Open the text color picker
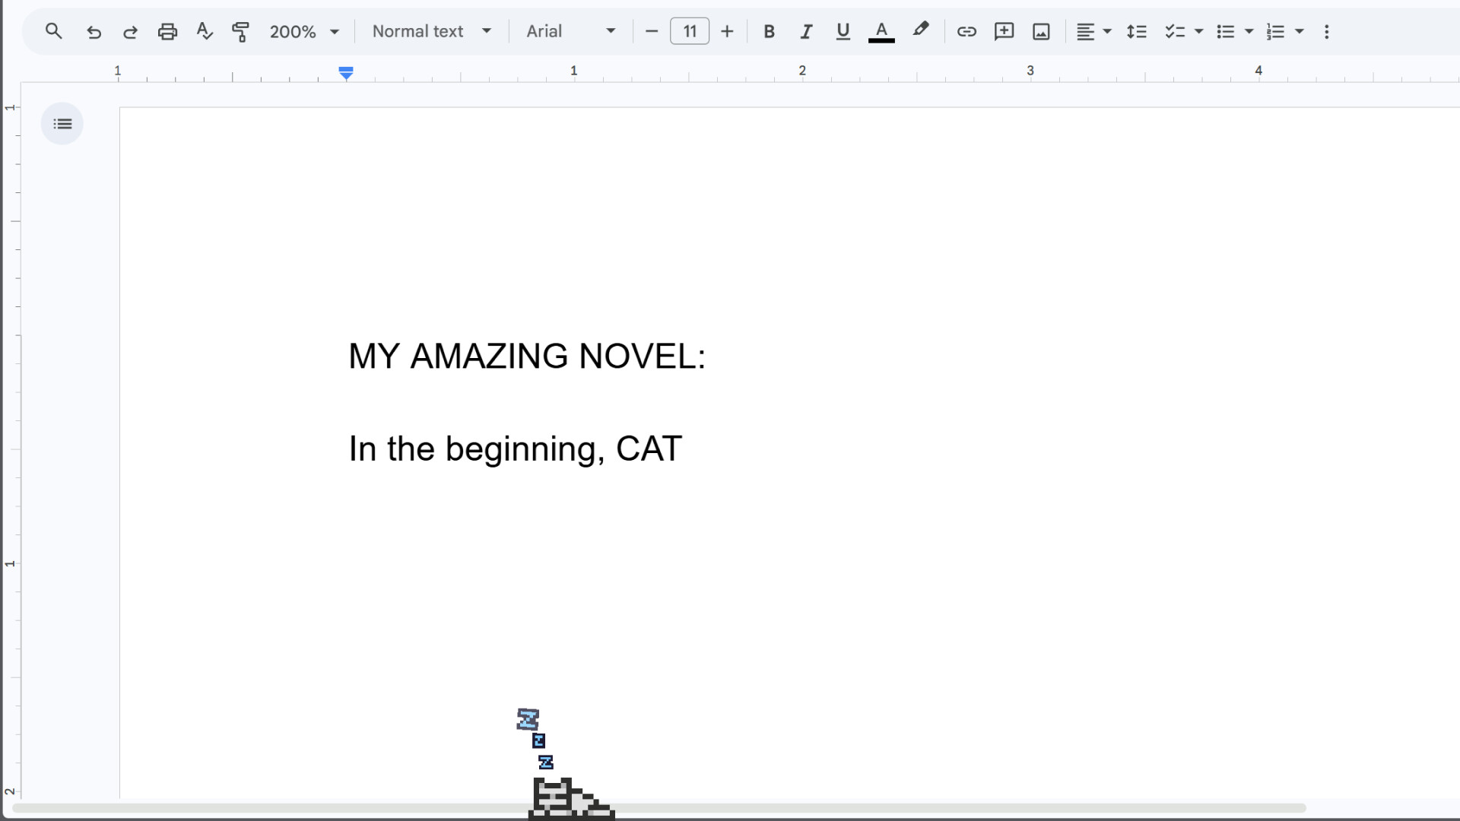Image resolution: width=1460 pixels, height=821 pixels. point(881,31)
